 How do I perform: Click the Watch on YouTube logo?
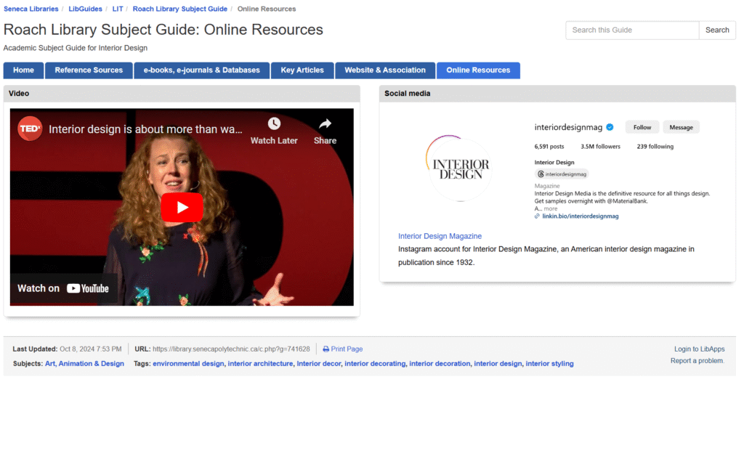[x=63, y=288]
